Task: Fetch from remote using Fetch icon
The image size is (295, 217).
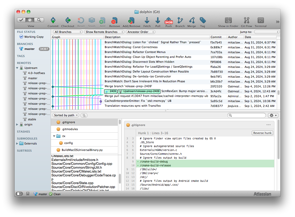Action: (147, 21)
